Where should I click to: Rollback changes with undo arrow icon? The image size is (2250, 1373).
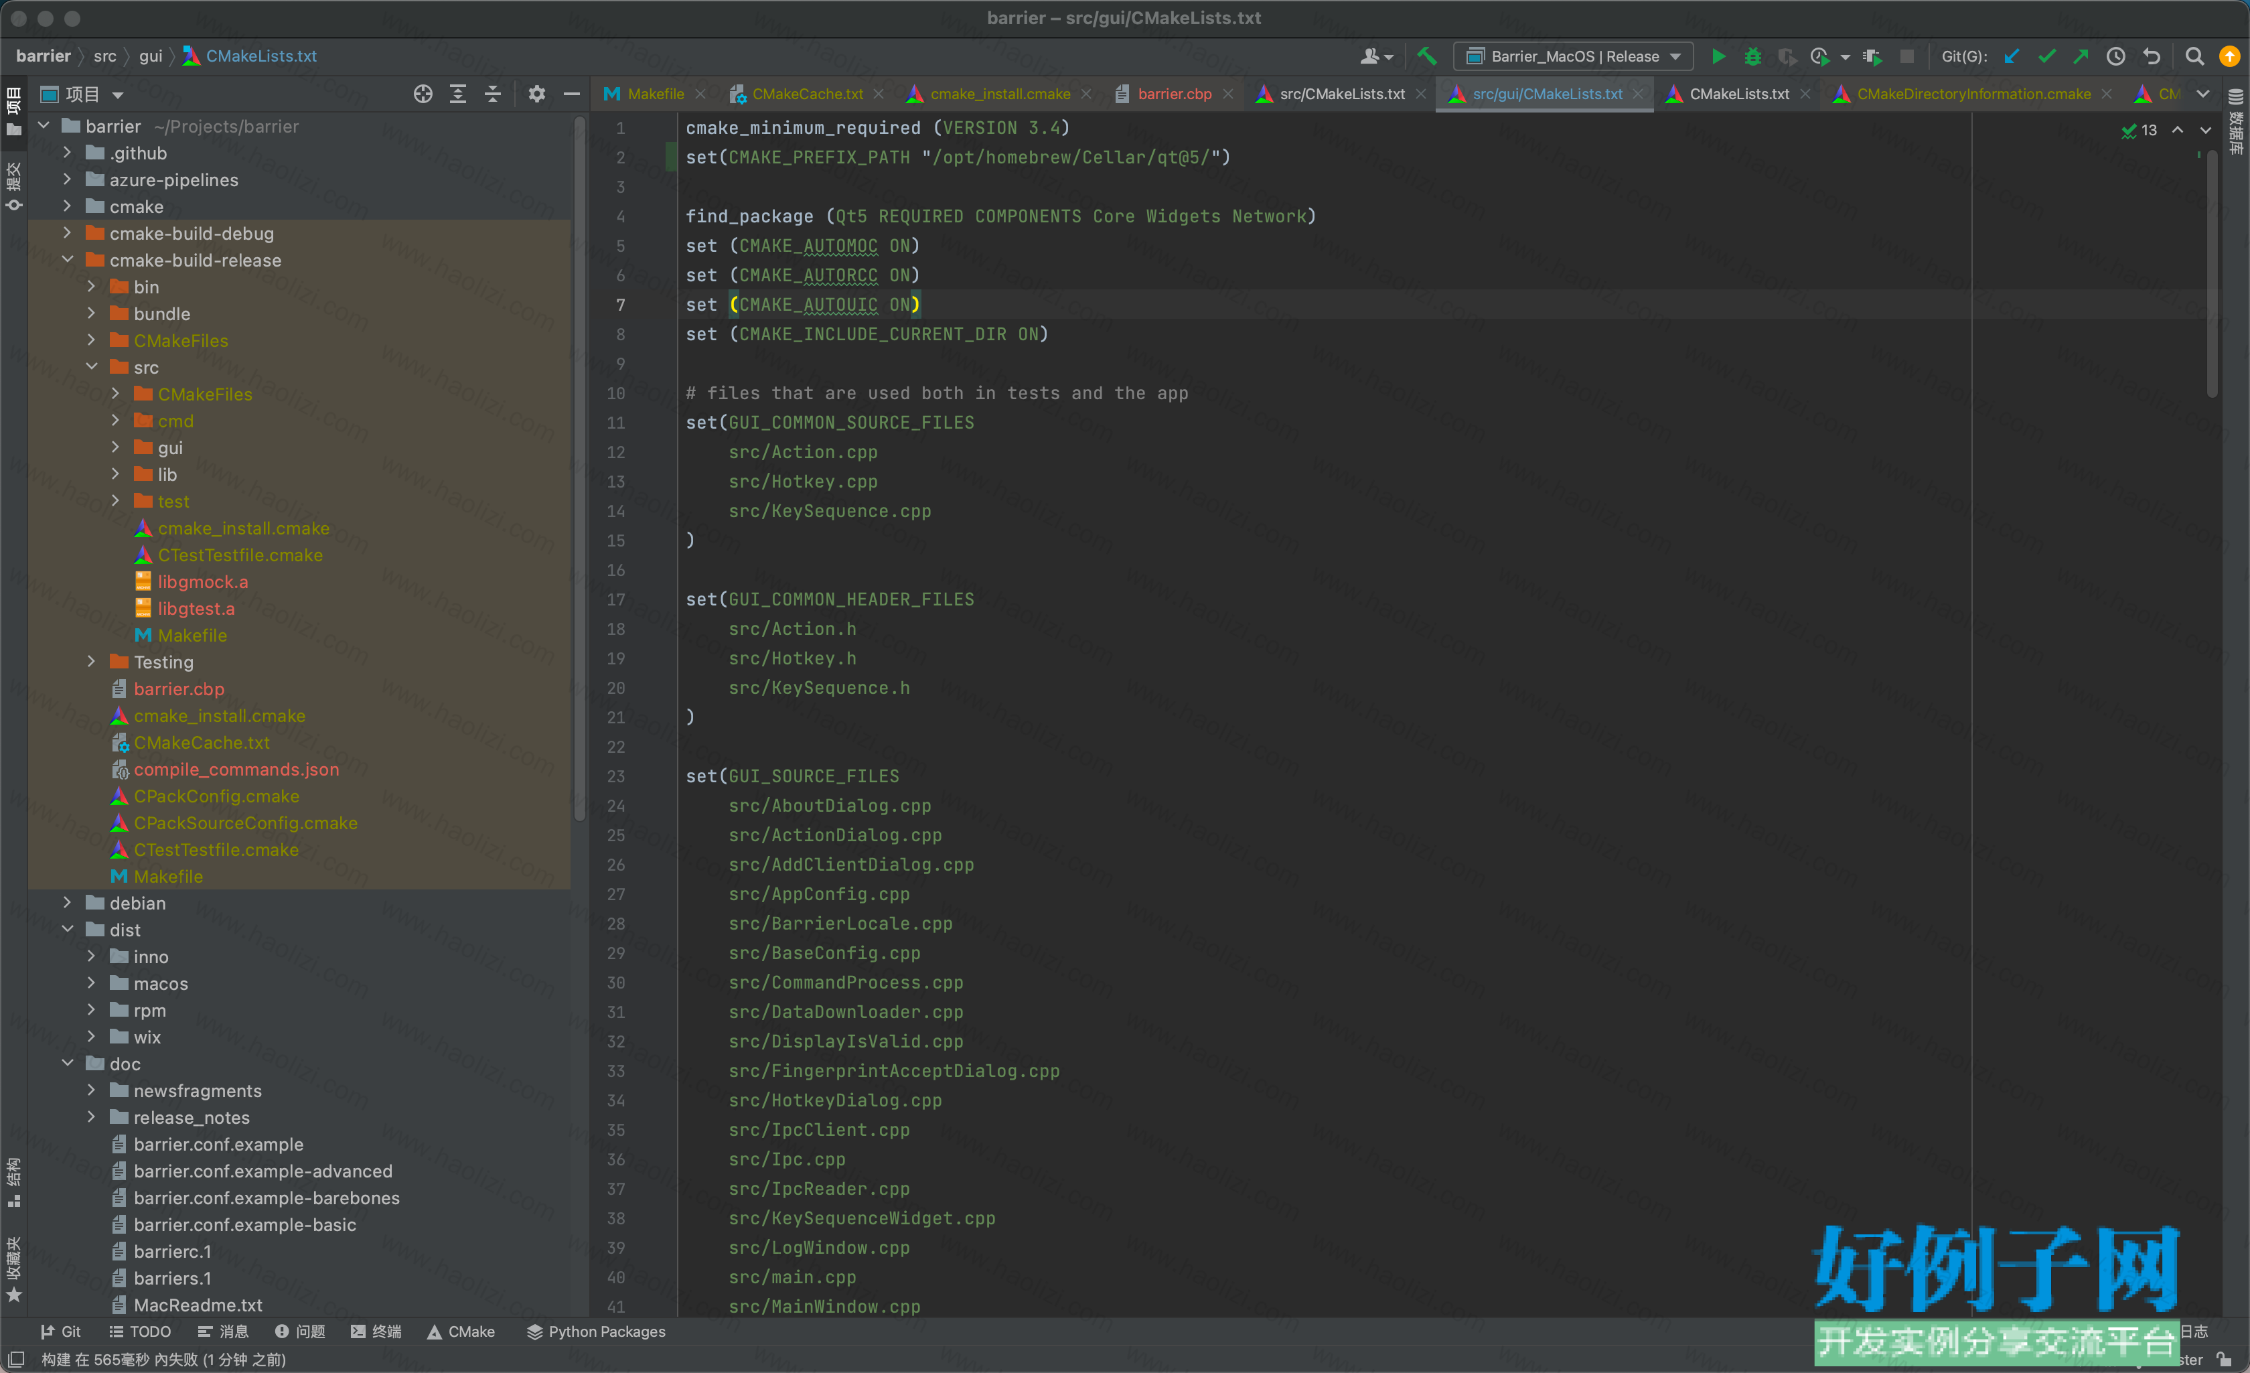coord(2152,57)
